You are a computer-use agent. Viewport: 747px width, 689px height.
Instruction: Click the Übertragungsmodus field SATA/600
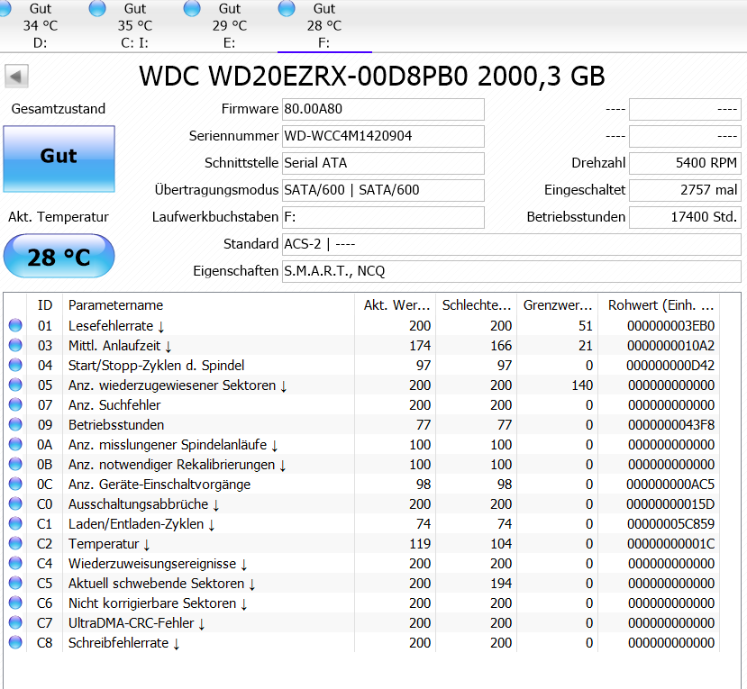(383, 190)
